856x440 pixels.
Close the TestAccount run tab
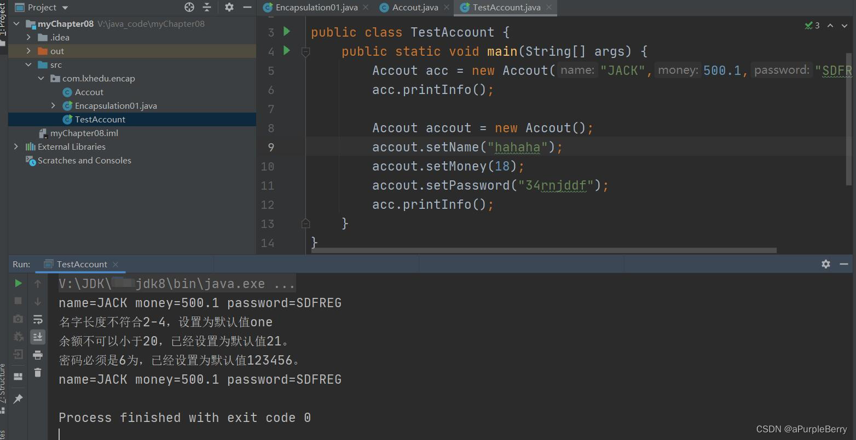pyautogui.click(x=115, y=264)
